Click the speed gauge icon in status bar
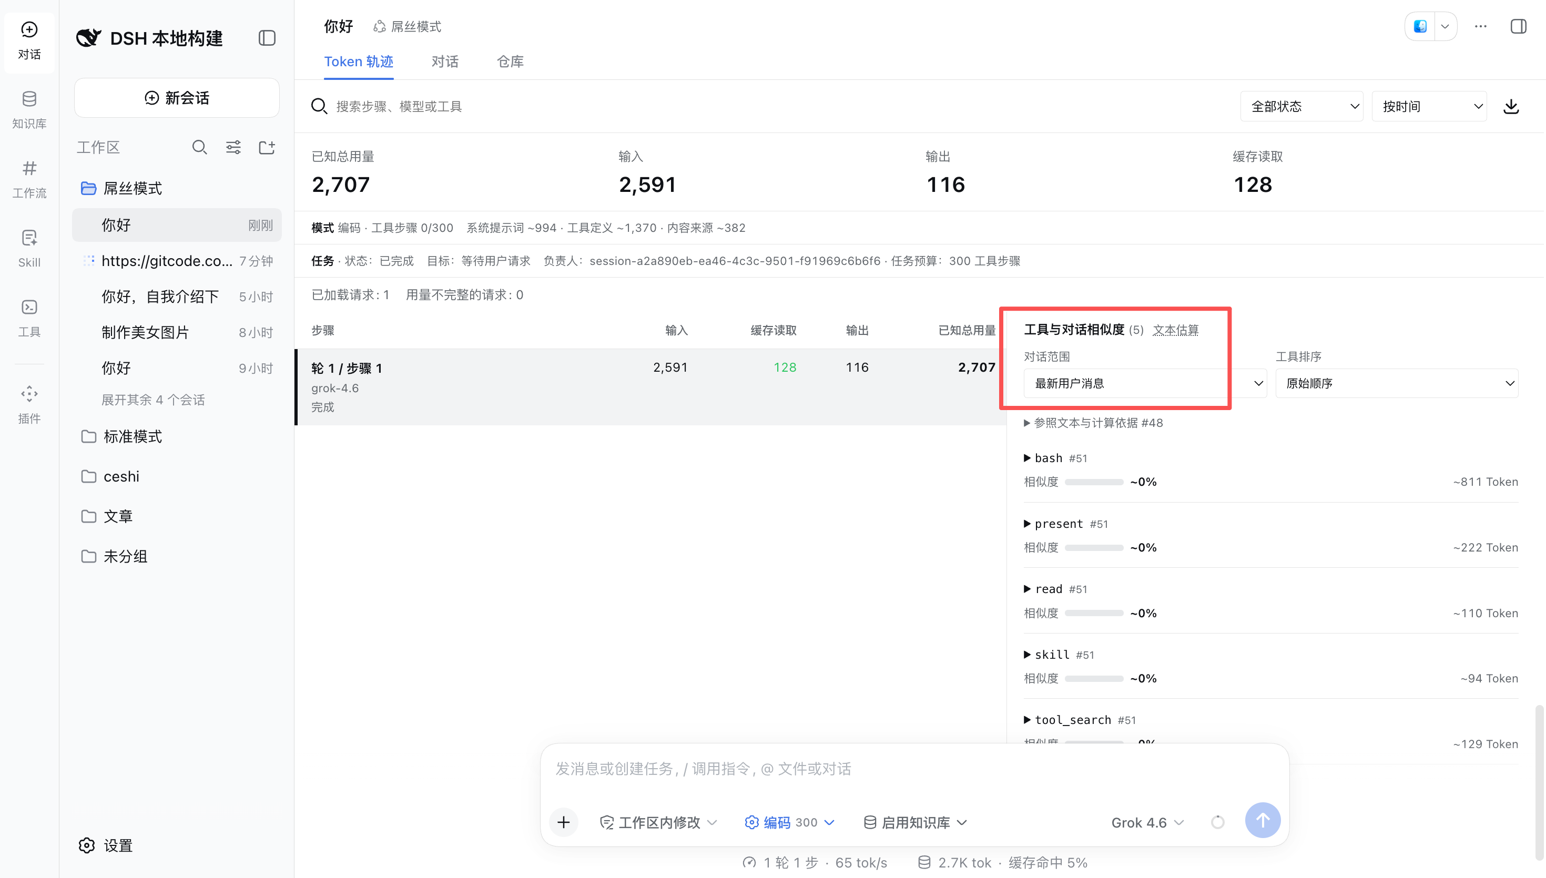This screenshot has width=1546, height=878. tap(749, 862)
